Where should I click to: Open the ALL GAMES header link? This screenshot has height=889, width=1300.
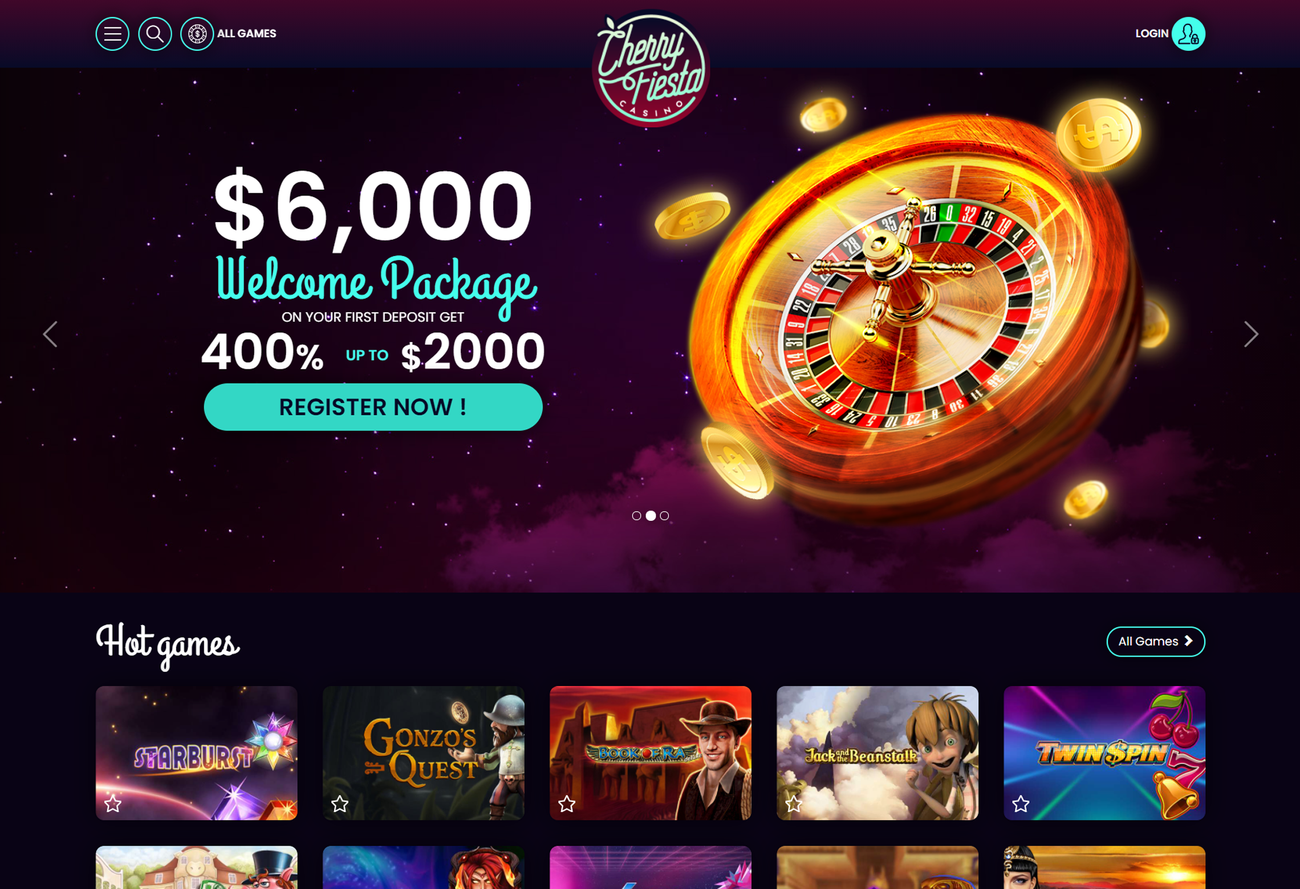click(x=246, y=34)
